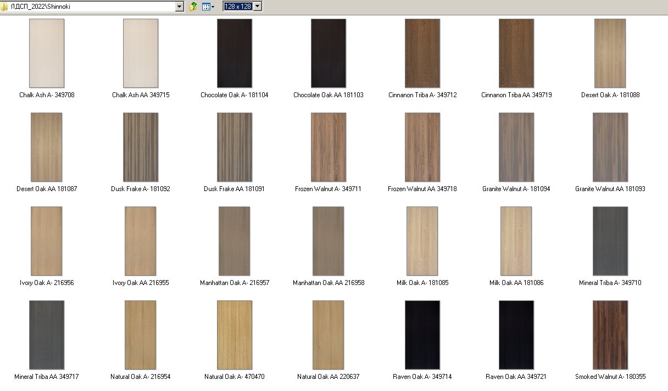Image resolution: width=668 pixels, height=391 pixels.
Task: Select the Chocolate Oak AA 181103 swatch
Action: [329, 53]
